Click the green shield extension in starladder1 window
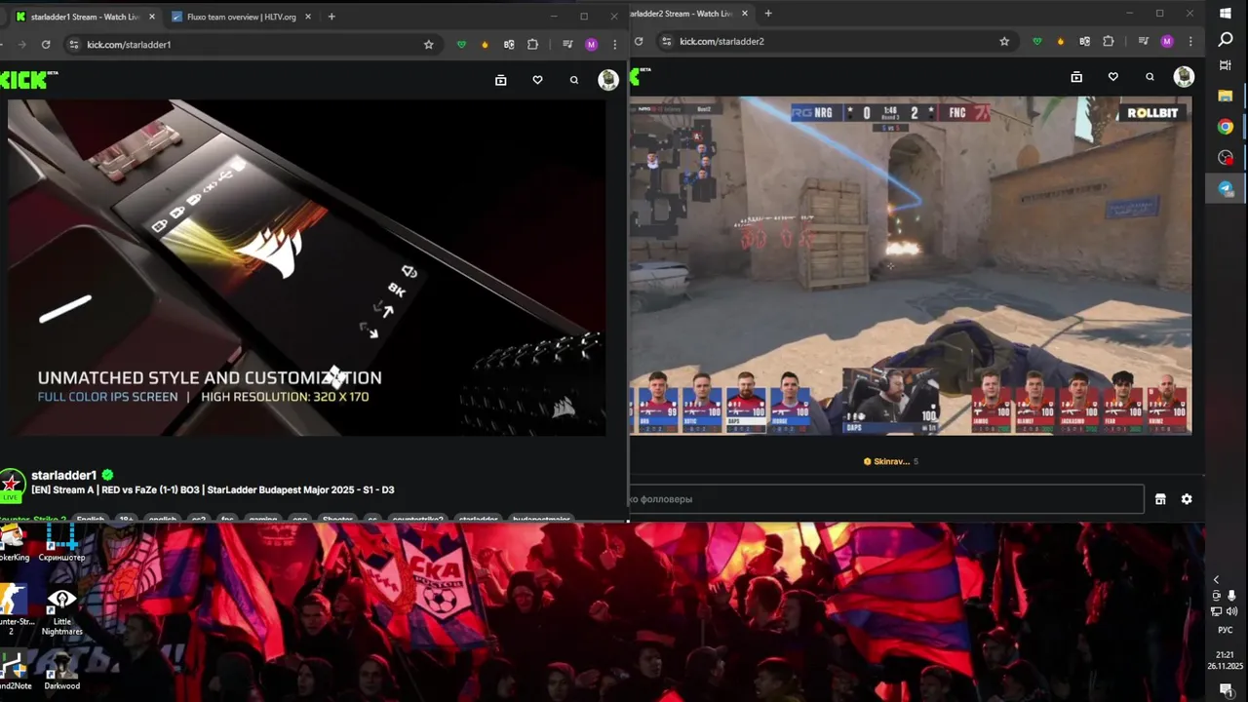 pos(461,44)
